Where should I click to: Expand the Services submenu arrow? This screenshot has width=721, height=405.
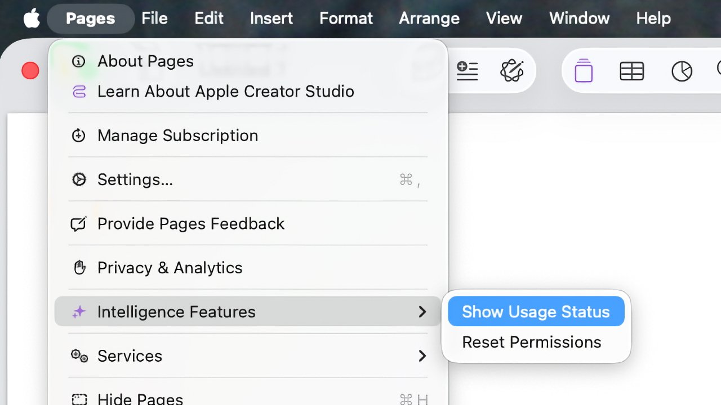pyautogui.click(x=422, y=356)
